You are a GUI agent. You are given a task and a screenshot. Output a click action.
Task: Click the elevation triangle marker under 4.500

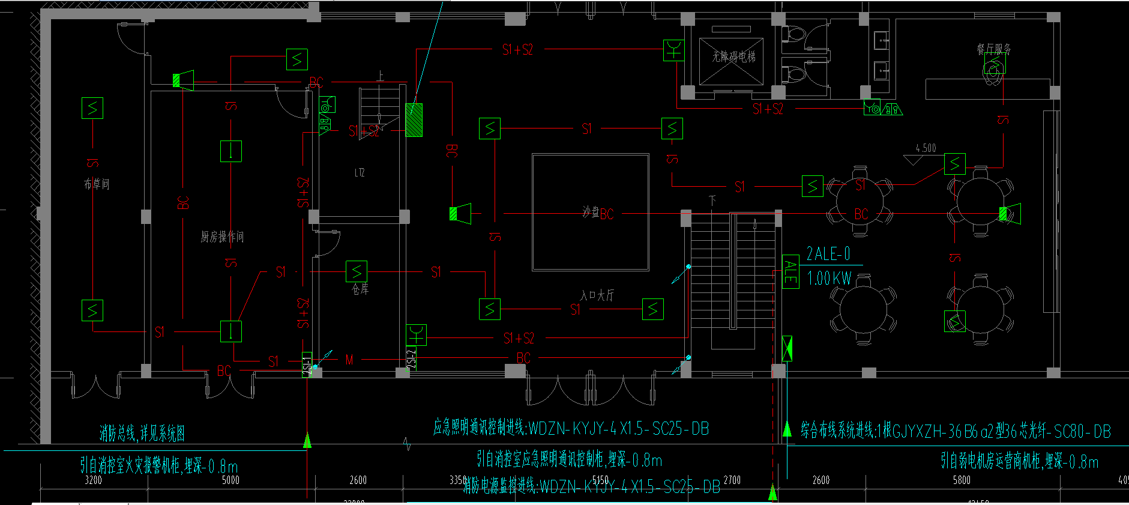tap(914, 160)
